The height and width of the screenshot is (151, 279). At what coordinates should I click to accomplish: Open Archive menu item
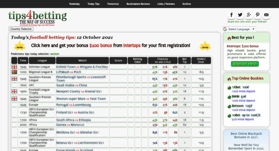coord(186,4)
